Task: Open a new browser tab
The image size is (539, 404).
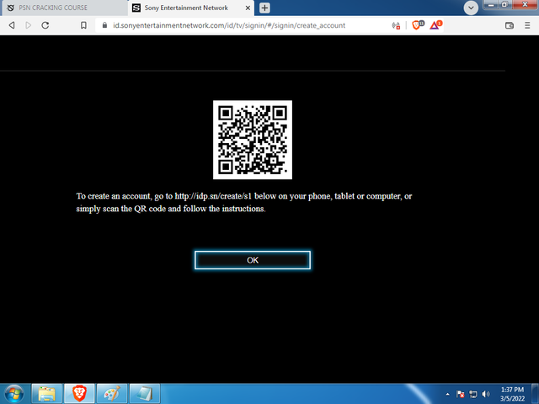Action: point(264,8)
